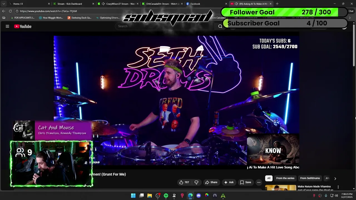The height and width of the screenshot is (200, 356).
Task: Open a new browser tab
Action: point(277,4)
